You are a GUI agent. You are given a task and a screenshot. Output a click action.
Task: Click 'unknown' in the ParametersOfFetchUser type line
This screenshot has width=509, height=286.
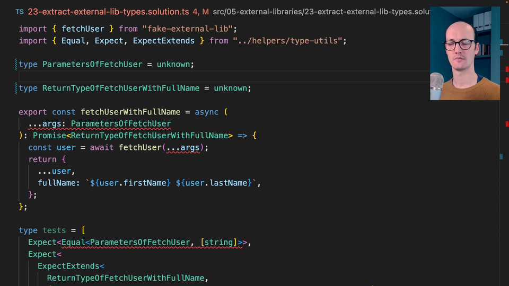(x=173, y=64)
